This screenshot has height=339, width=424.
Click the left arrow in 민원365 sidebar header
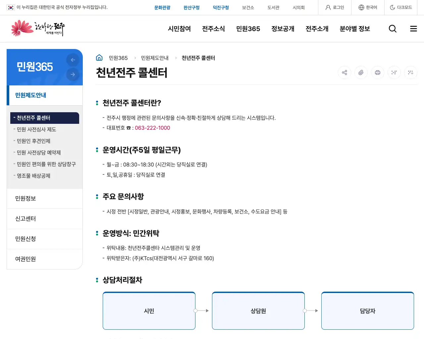tap(73, 60)
